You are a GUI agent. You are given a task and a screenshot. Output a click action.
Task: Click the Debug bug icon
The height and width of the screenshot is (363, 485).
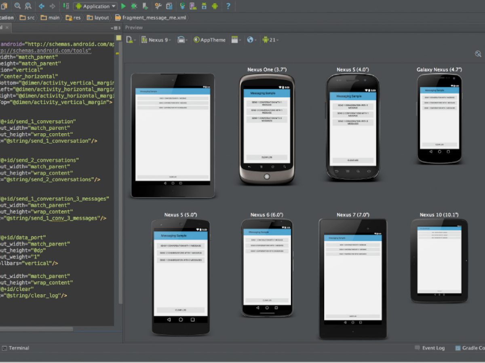(x=134, y=6)
